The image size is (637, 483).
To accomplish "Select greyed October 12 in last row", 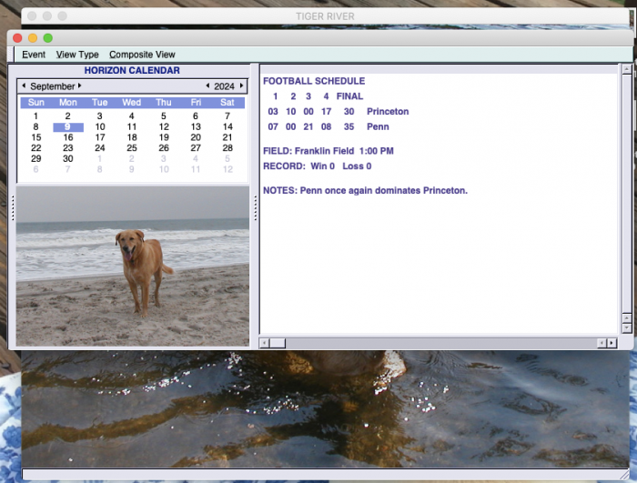I will coord(227,169).
